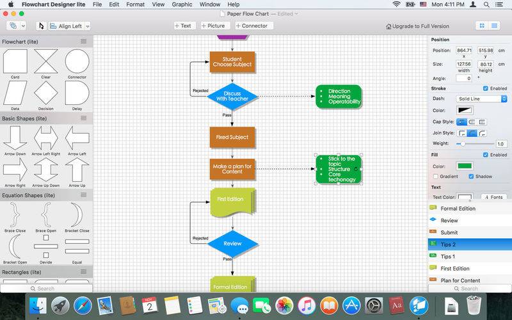Choose the Arrow Left shape

pos(77,138)
